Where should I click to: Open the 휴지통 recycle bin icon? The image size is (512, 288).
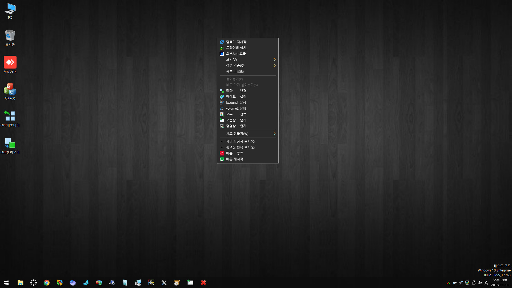coord(10,38)
